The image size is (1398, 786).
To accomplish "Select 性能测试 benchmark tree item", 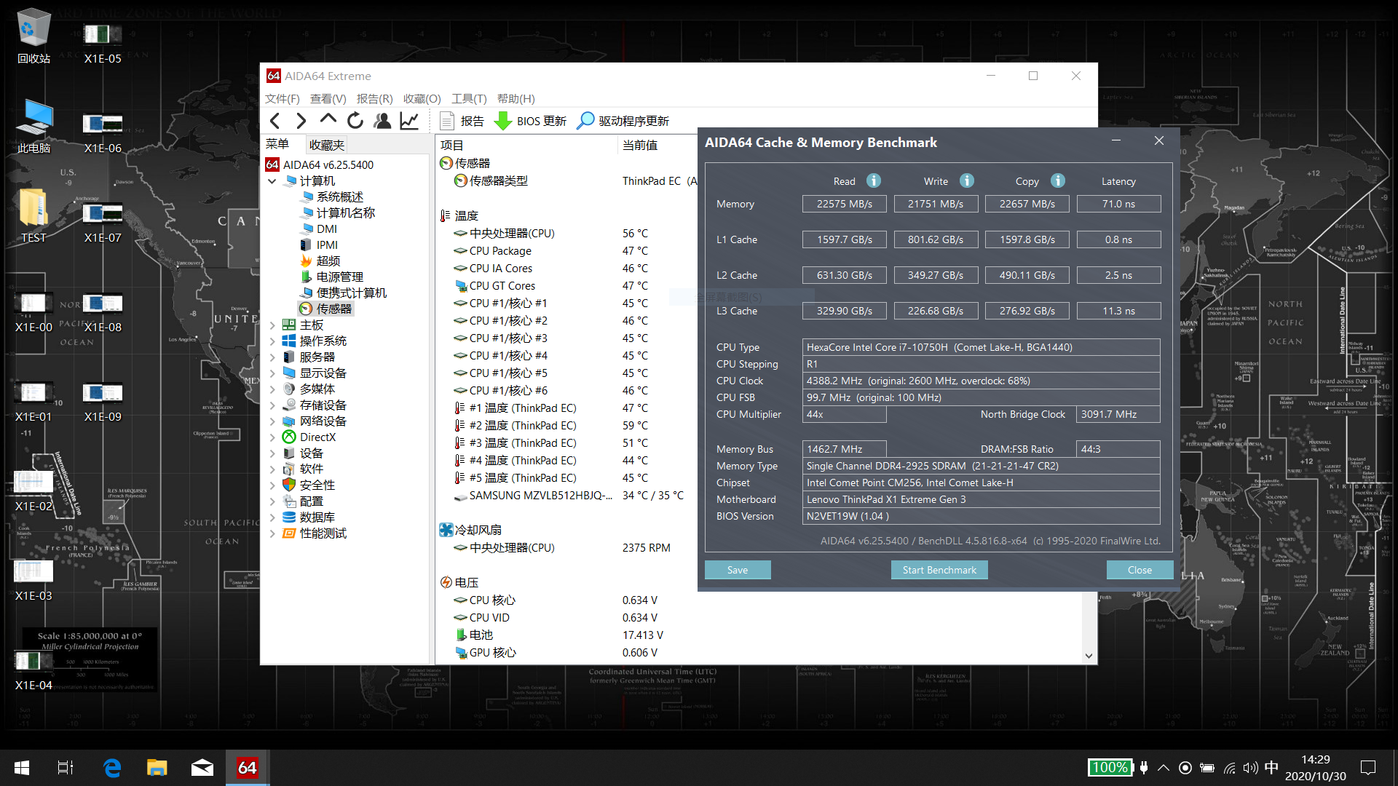I will [x=323, y=533].
